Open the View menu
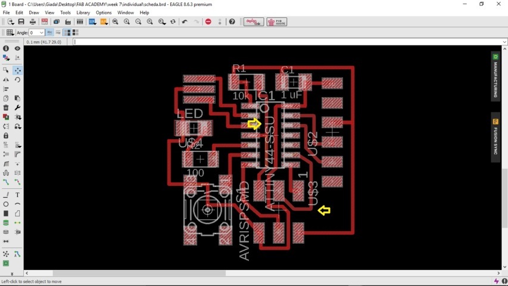 point(49,13)
